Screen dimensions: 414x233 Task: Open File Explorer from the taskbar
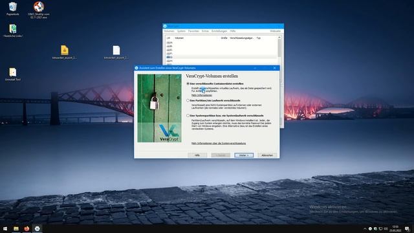[16, 228]
